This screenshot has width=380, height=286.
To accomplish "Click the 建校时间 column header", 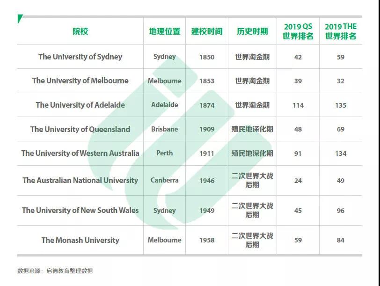I will tap(206, 31).
